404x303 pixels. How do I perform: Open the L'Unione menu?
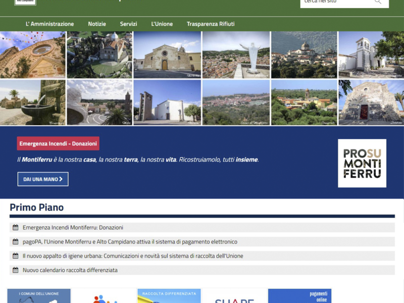tap(162, 24)
